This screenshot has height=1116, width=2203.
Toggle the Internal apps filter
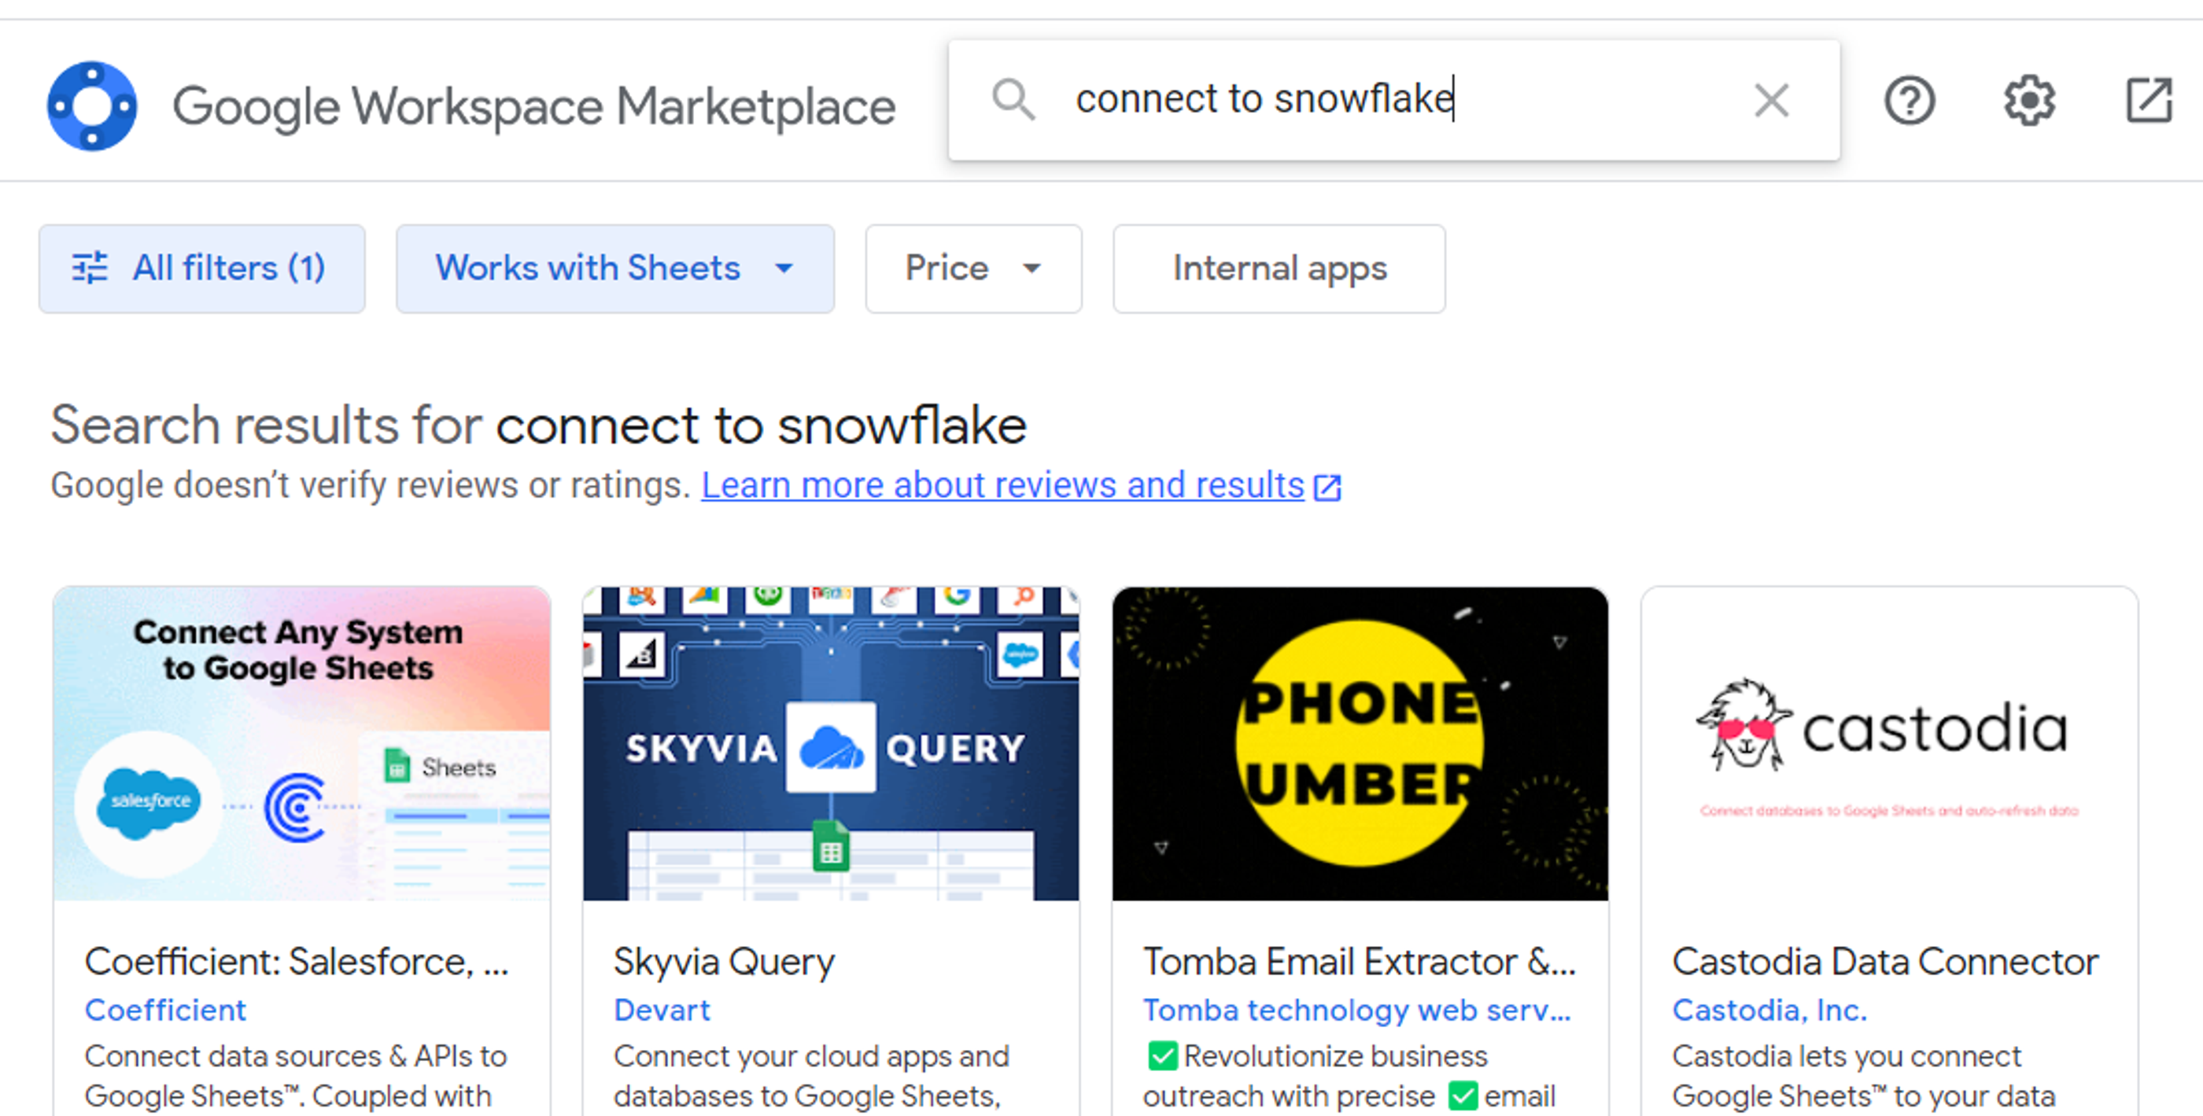tap(1279, 267)
